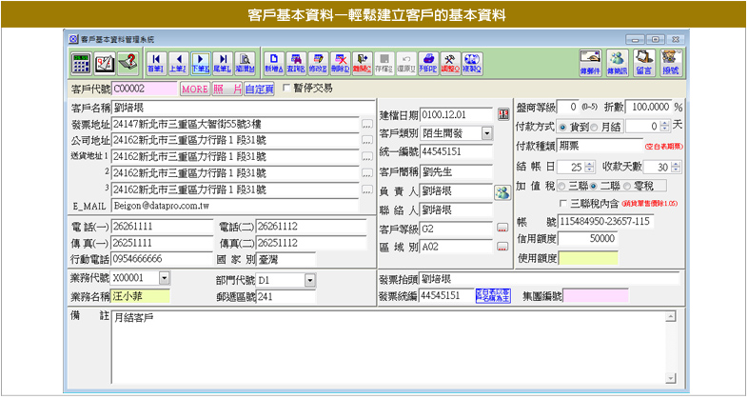Expand the 客戶類別 dropdown

(486, 132)
